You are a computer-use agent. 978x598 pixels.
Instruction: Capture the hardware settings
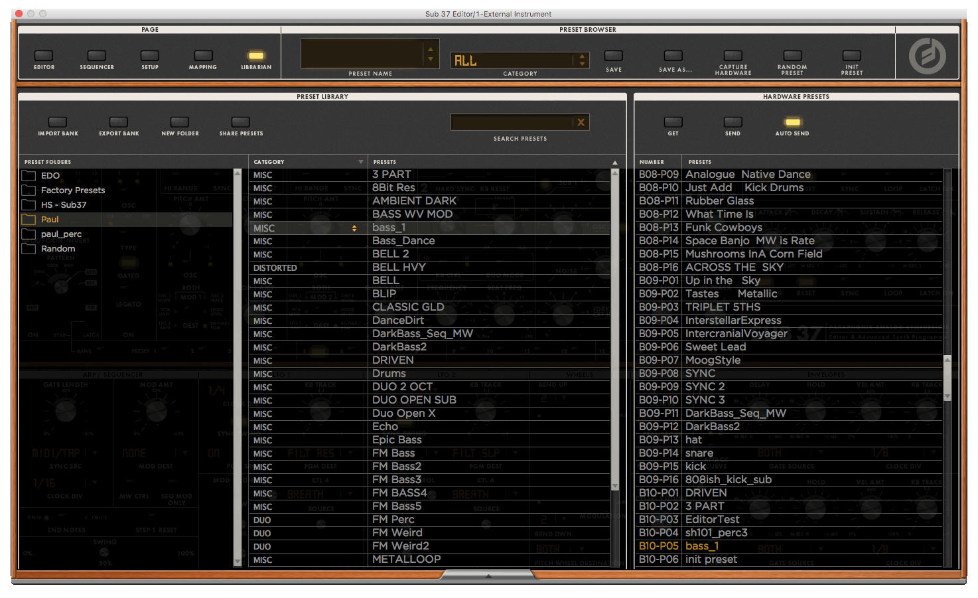733,56
